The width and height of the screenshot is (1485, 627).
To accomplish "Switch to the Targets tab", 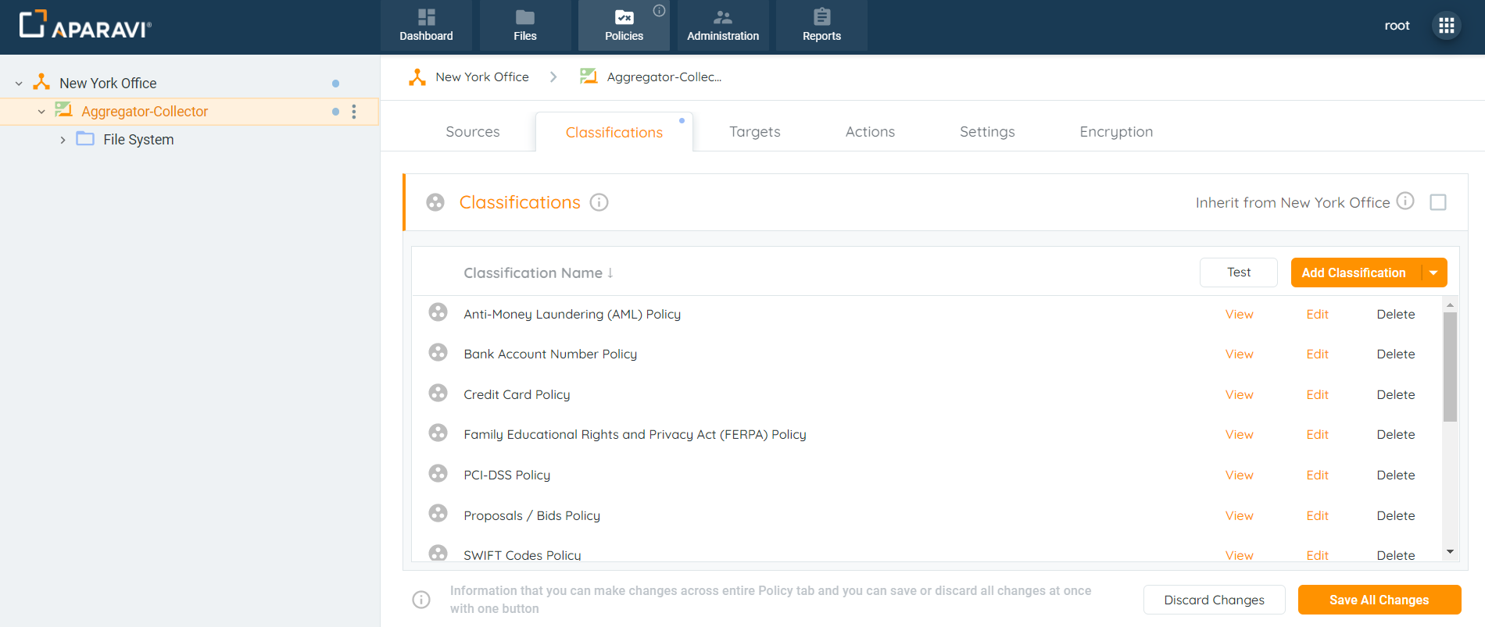I will click(754, 132).
